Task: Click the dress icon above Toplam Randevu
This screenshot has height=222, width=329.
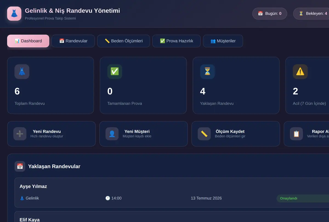Action: (22, 72)
